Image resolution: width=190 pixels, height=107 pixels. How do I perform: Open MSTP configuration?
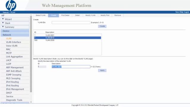(9, 53)
